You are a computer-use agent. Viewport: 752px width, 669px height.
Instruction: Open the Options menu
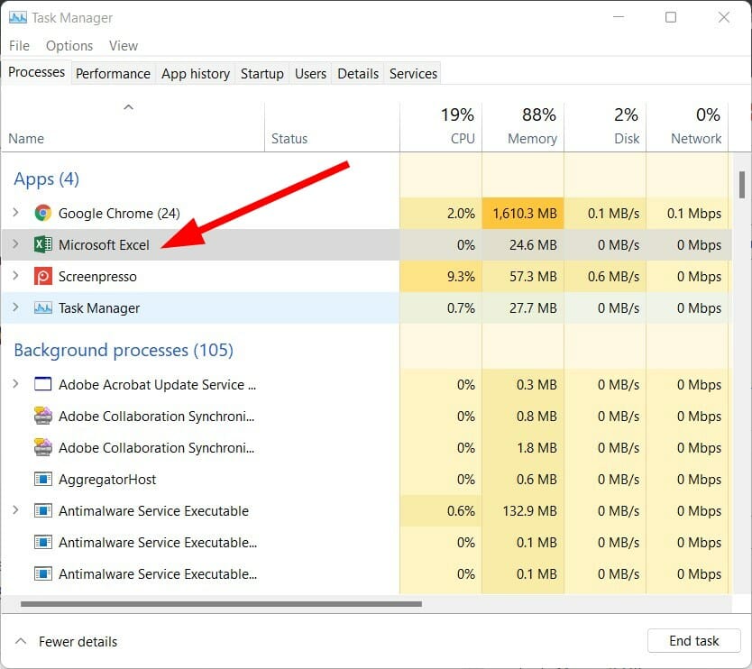point(69,46)
